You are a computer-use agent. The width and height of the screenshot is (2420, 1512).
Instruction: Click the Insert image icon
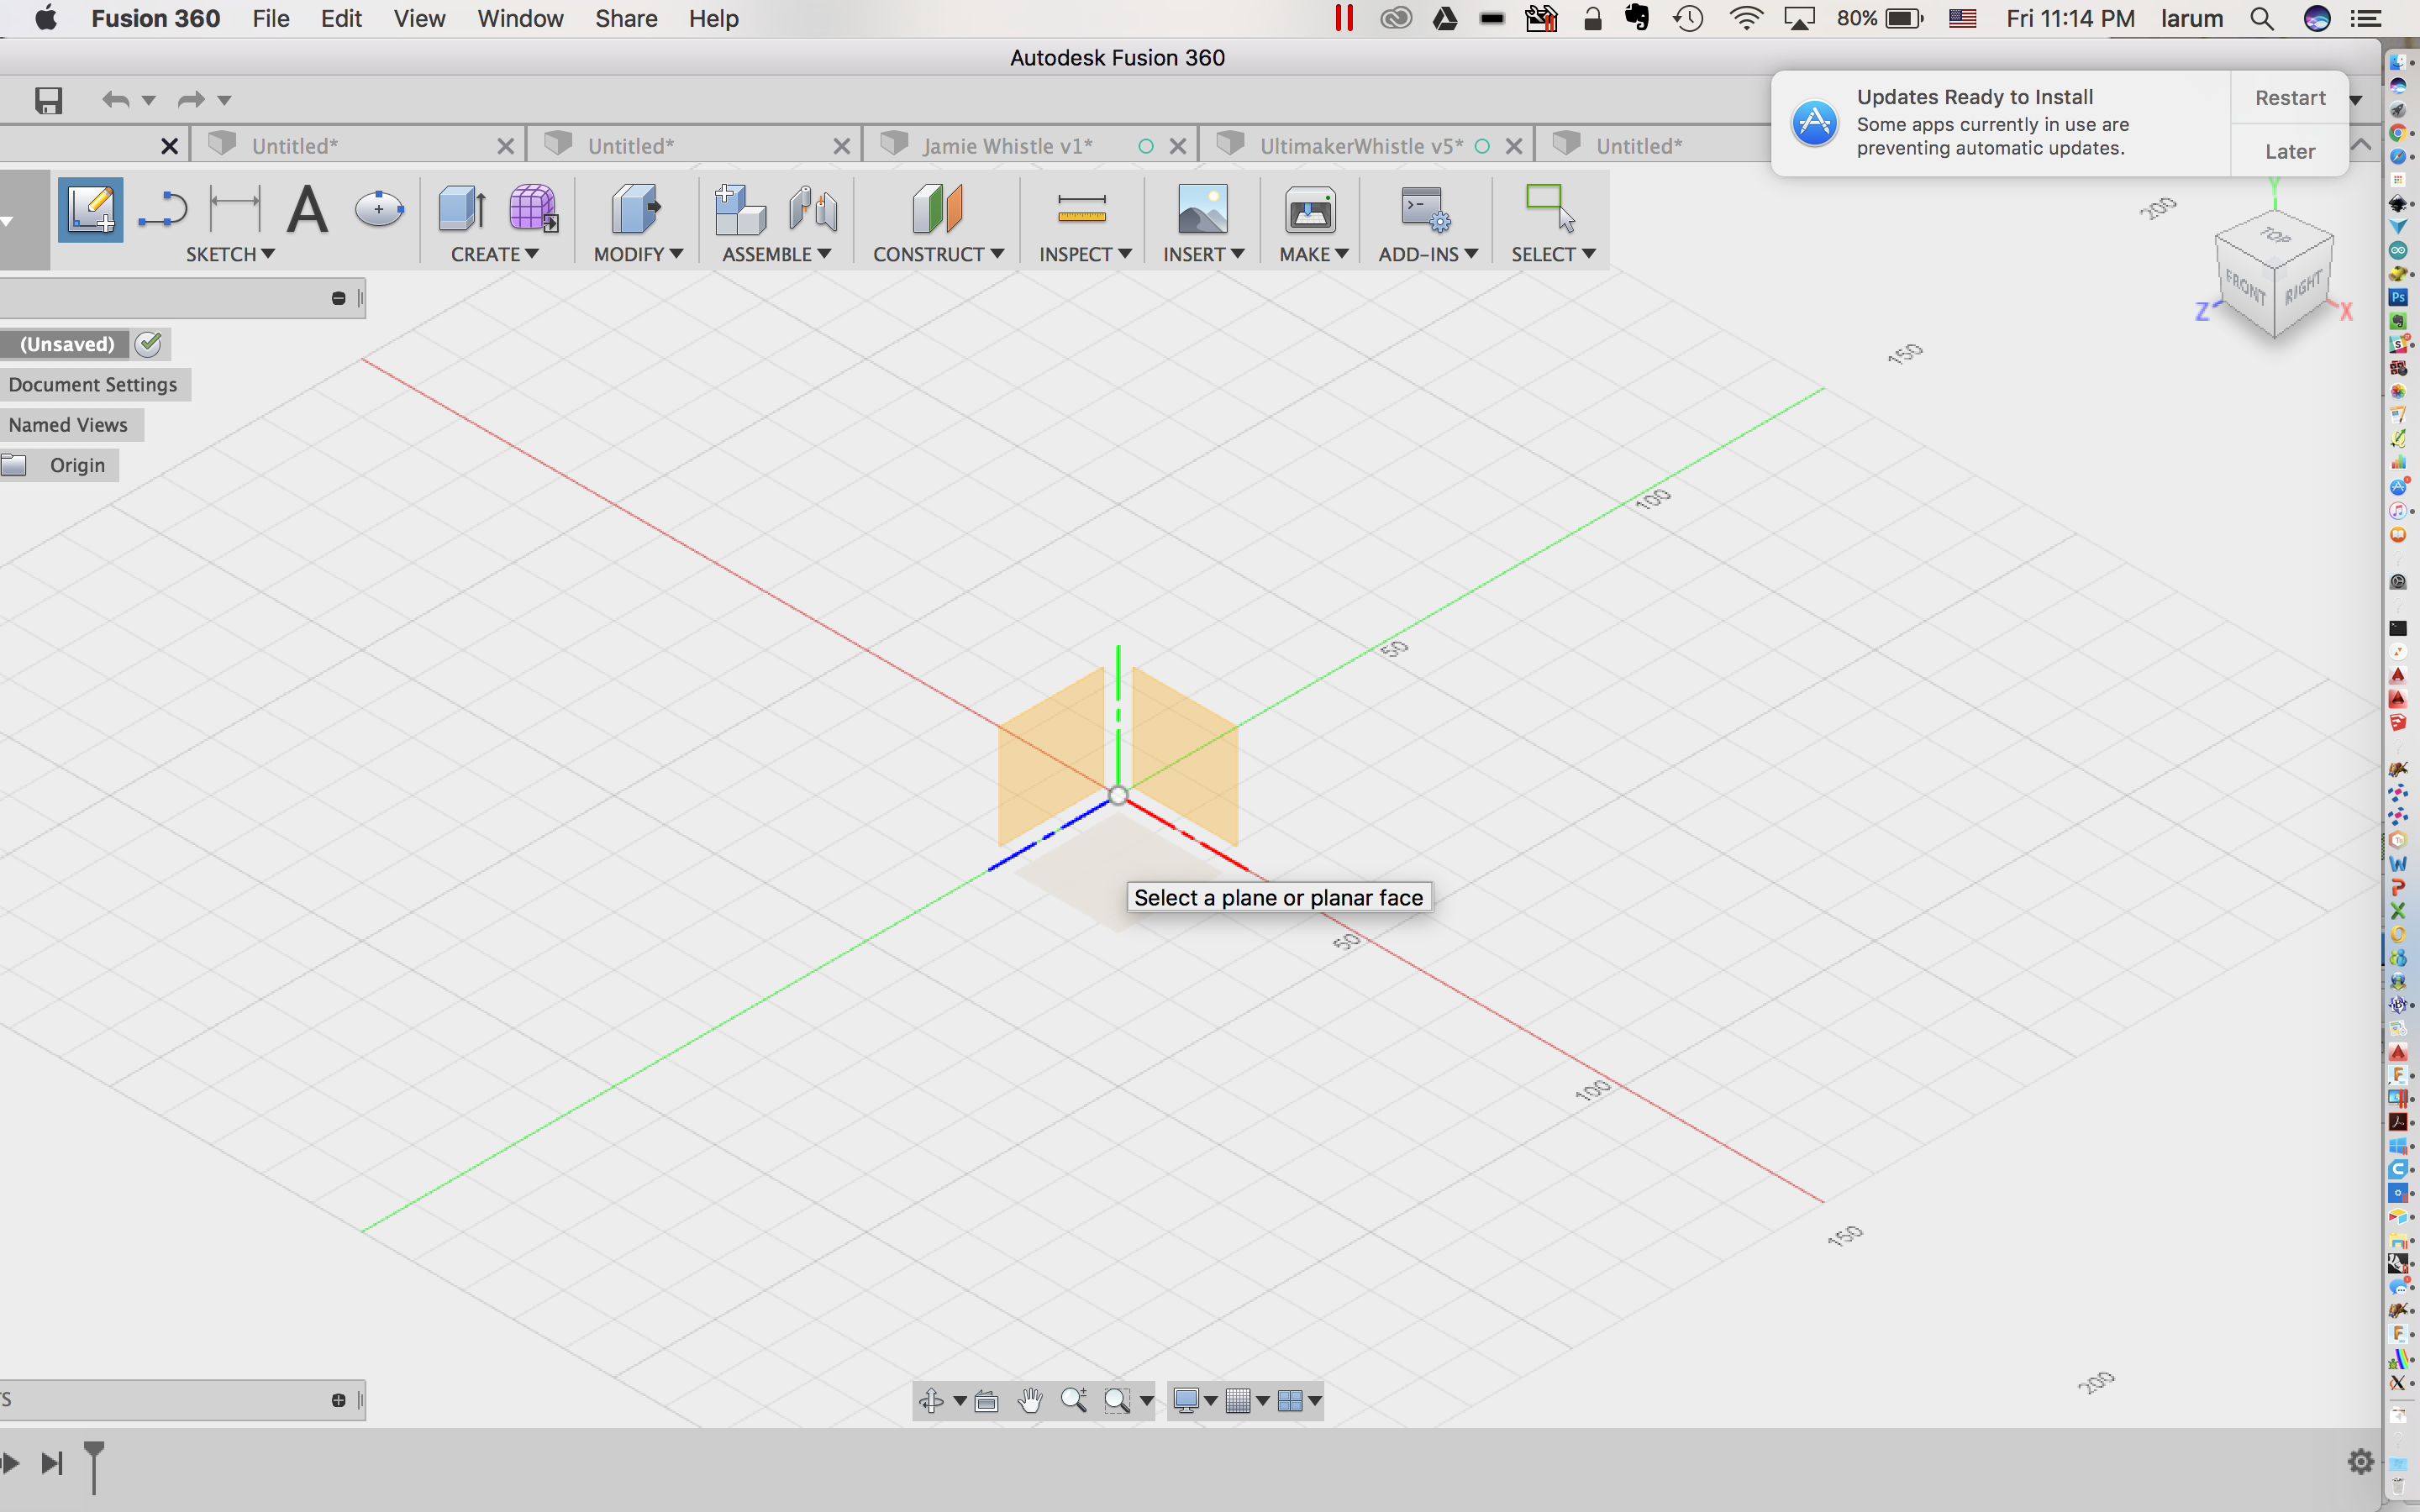coord(1202,209)
